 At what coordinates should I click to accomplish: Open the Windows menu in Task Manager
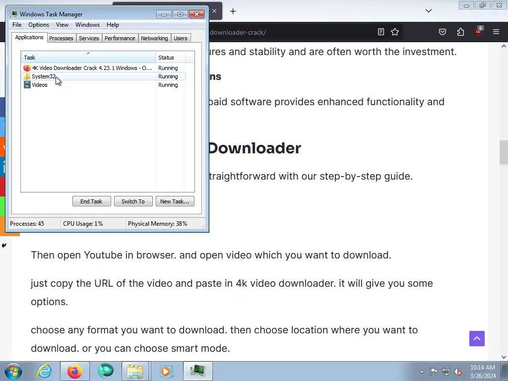87,25
